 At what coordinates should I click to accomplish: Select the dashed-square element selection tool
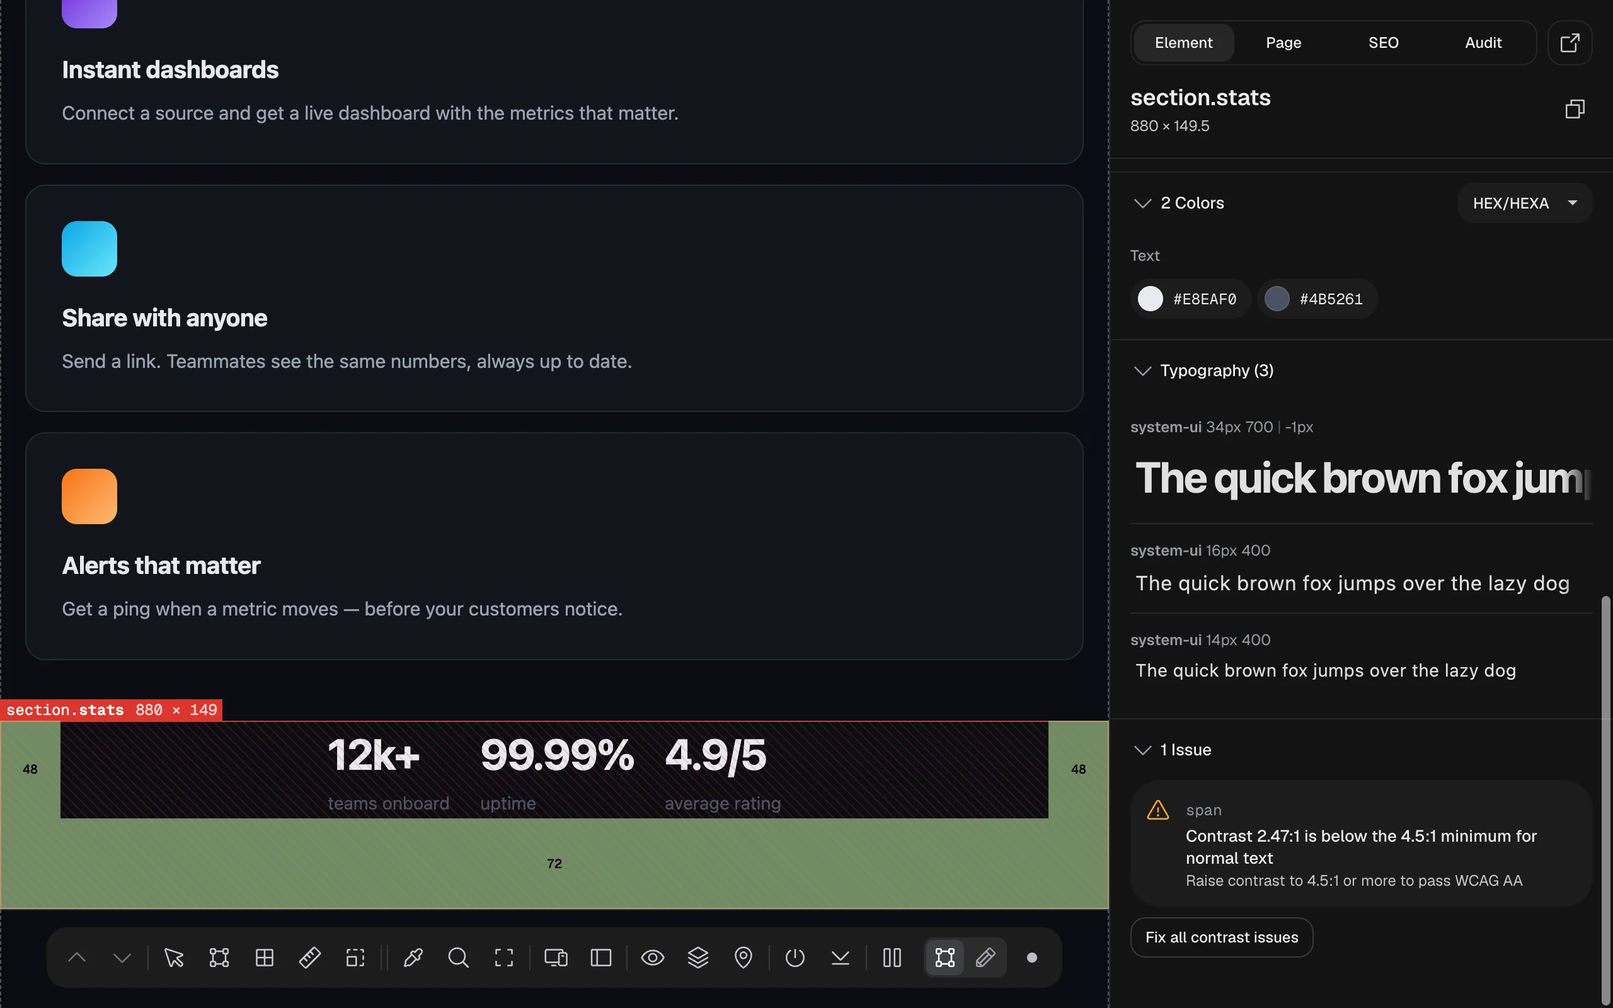coord(355,958)
